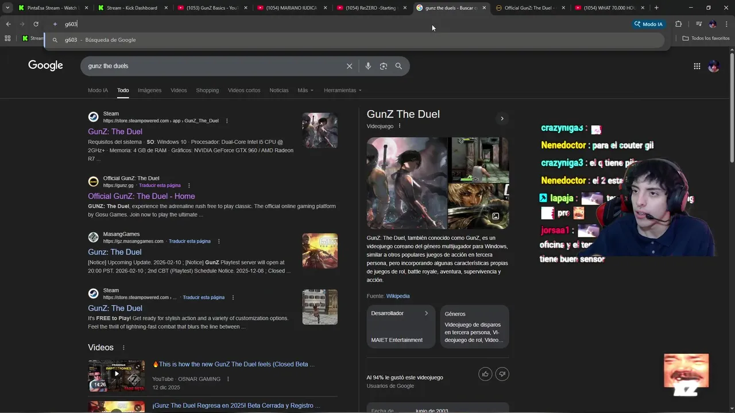This screenshot has width=735, height=413.
Task: Expand knowledge panel with right chevron
Action: tap(502, 119)
